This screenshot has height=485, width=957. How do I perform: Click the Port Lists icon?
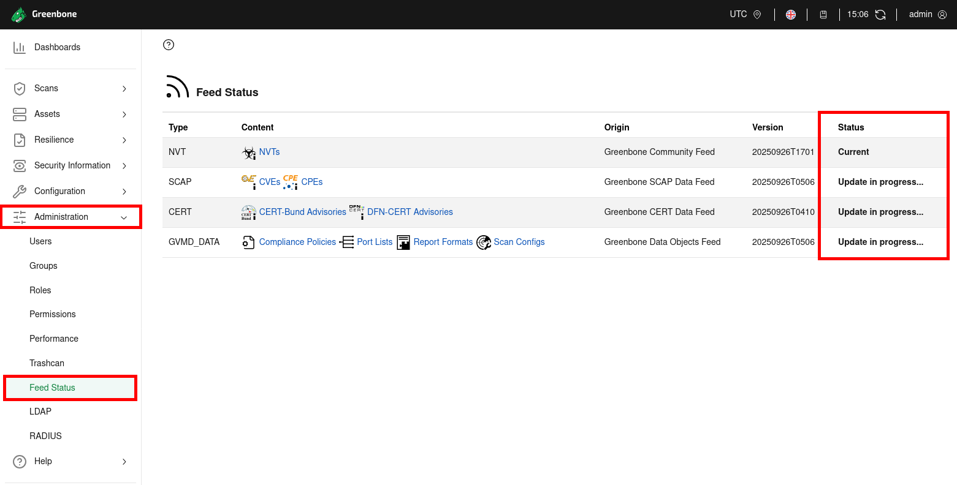click(x=346, y=242)
